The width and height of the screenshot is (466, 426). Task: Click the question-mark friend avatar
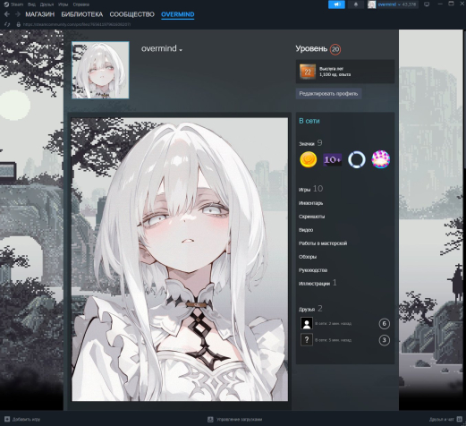(x=307, y=340)
